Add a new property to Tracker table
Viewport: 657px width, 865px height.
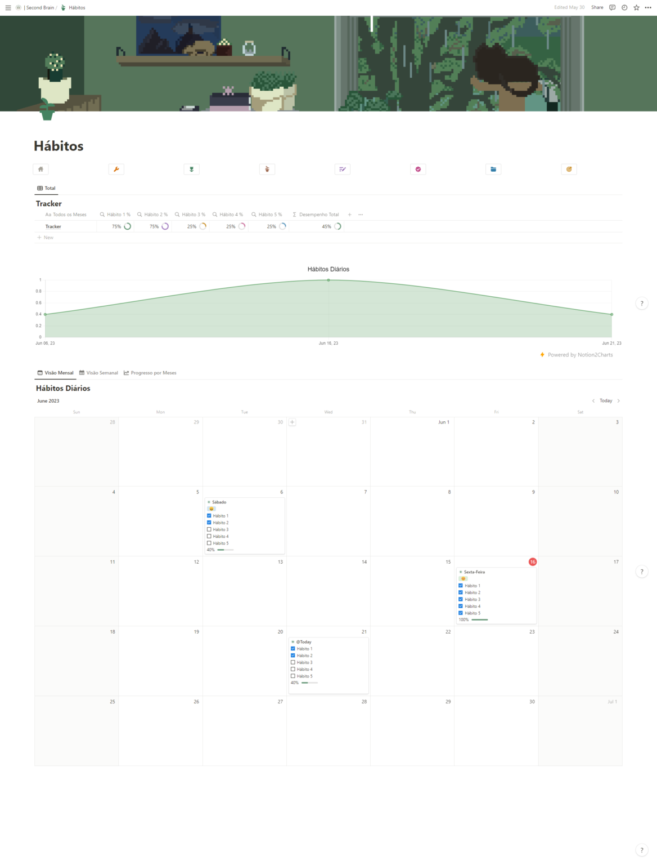tap(349, 215)
